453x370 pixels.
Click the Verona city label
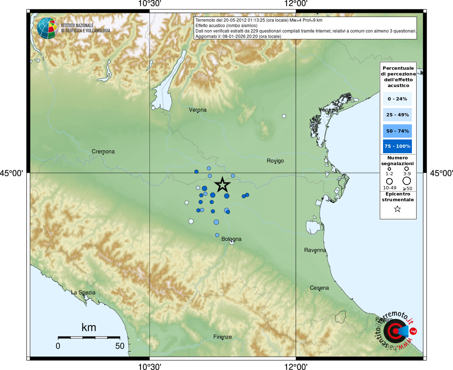click(198, 109)
